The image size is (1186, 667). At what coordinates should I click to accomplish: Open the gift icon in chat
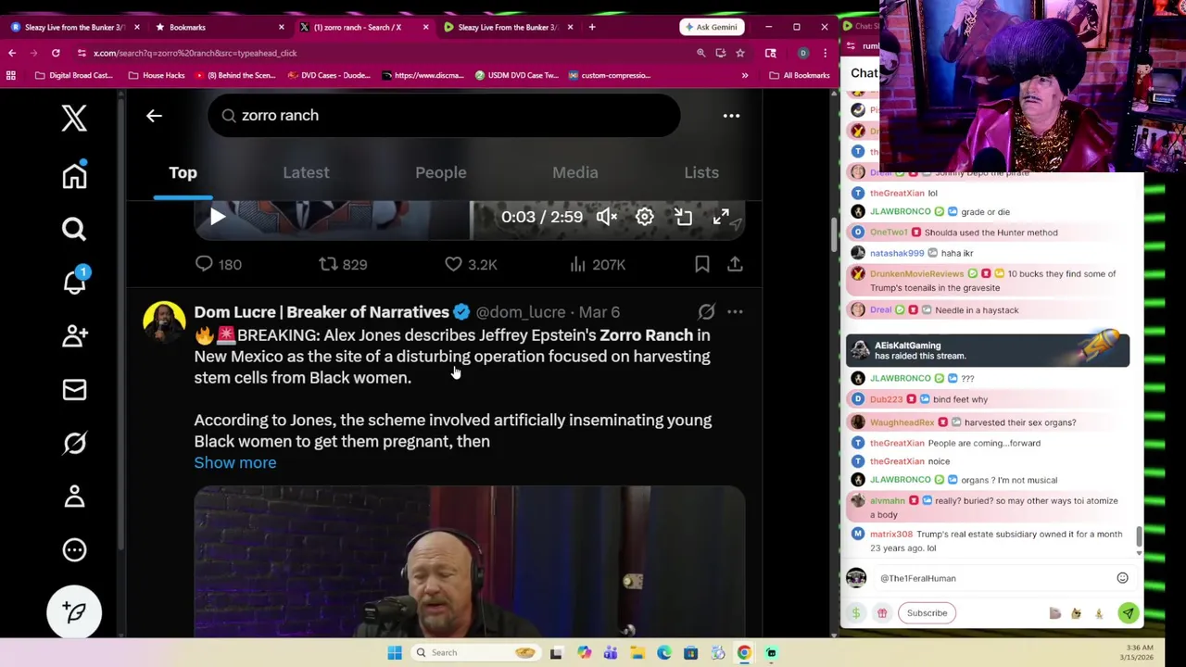tap(882, 613)
